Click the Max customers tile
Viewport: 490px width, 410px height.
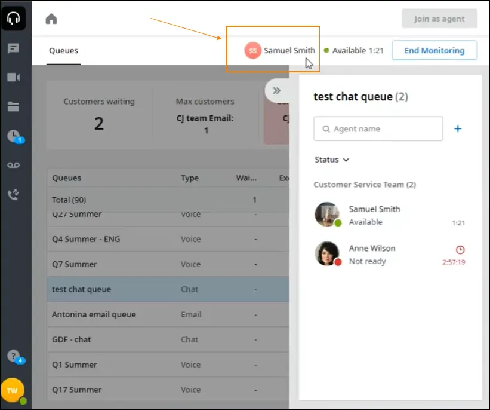pos(205,115)
